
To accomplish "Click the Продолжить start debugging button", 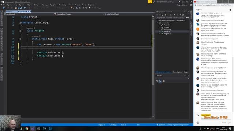I will [x=62, y=8].
